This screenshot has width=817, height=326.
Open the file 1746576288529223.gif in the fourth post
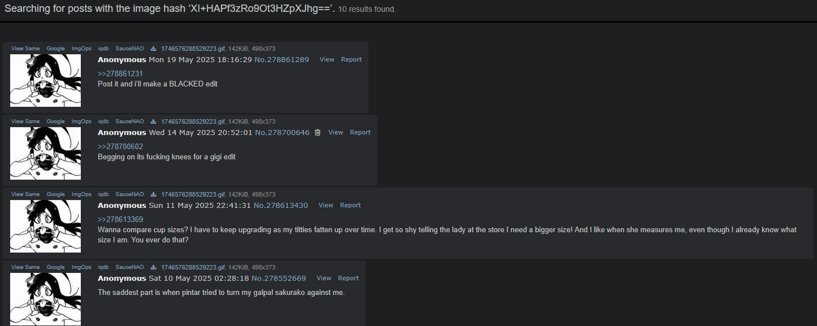click(x=193, y=267)
